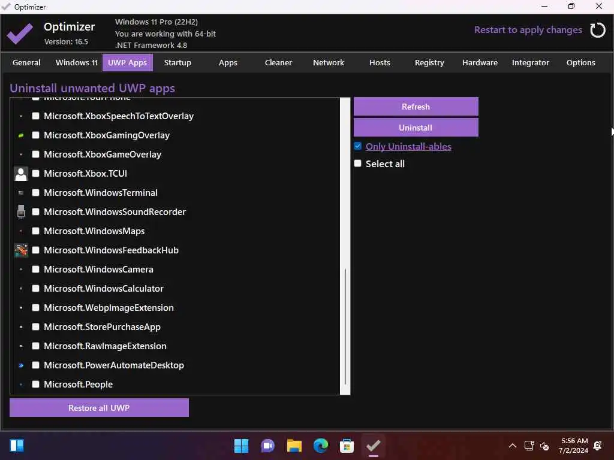Select Microsoft.RawImageExtension checkbox

click(35, 346)
